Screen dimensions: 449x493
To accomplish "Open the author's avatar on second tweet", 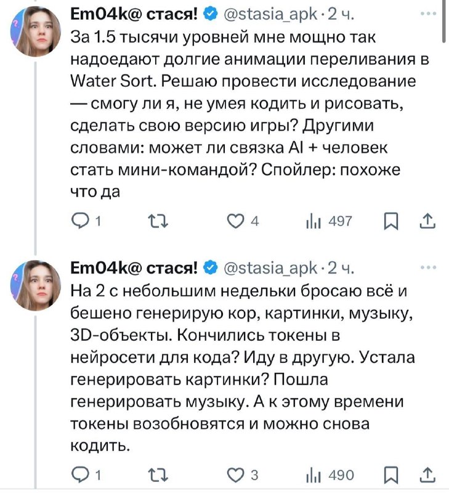I will [x=37, y=284].
